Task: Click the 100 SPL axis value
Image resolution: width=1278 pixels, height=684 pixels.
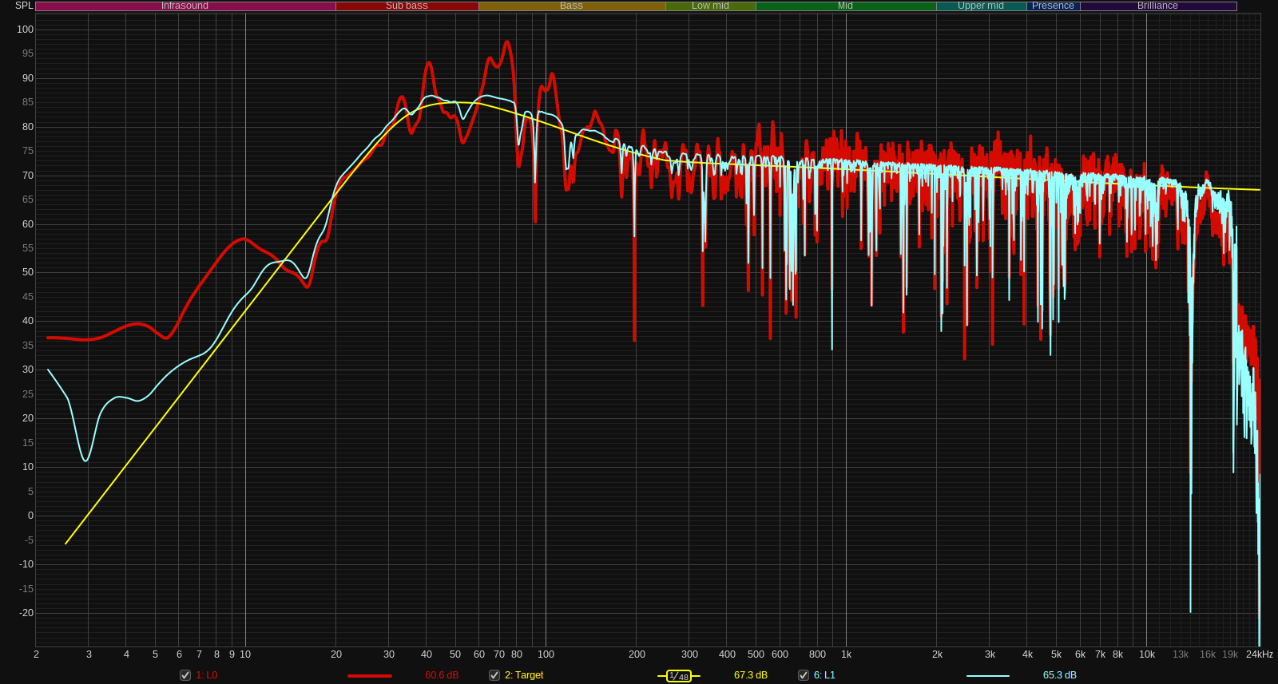Action: [26, 30]
